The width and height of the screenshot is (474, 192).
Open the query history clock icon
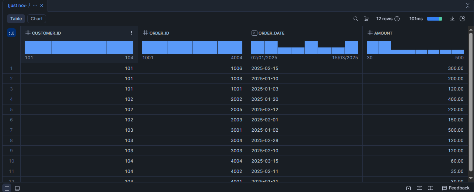(463, 19)
